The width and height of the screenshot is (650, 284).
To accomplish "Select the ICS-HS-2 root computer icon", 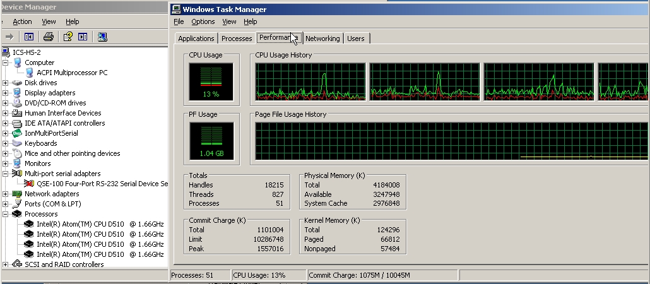I will pos(6,52).
